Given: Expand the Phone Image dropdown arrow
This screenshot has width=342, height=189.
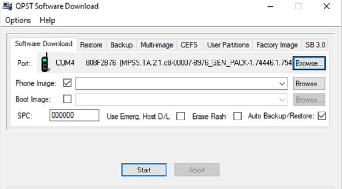Looking at the screenshot, I should 282,84.
